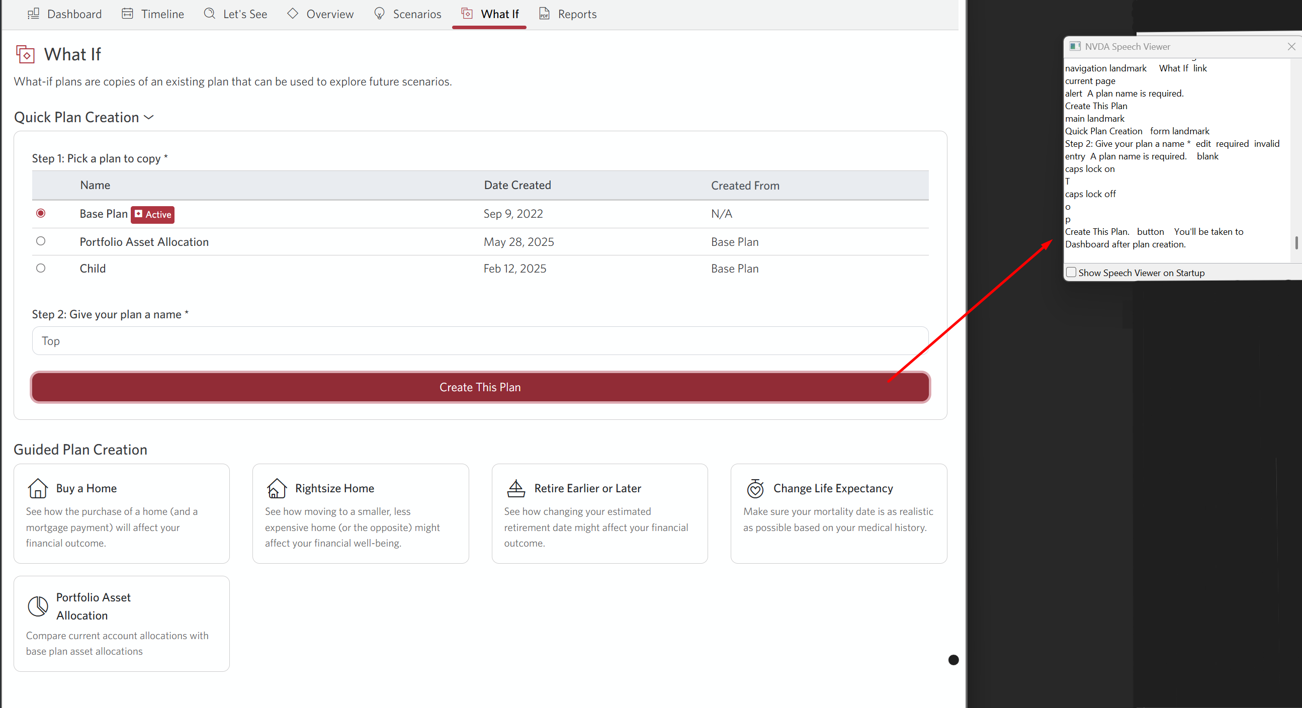Click the Change Life Expectancy stopwatch icon

755,488
